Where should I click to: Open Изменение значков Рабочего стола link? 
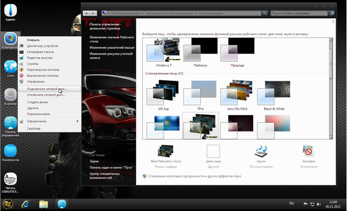click(x=112, y=39)
